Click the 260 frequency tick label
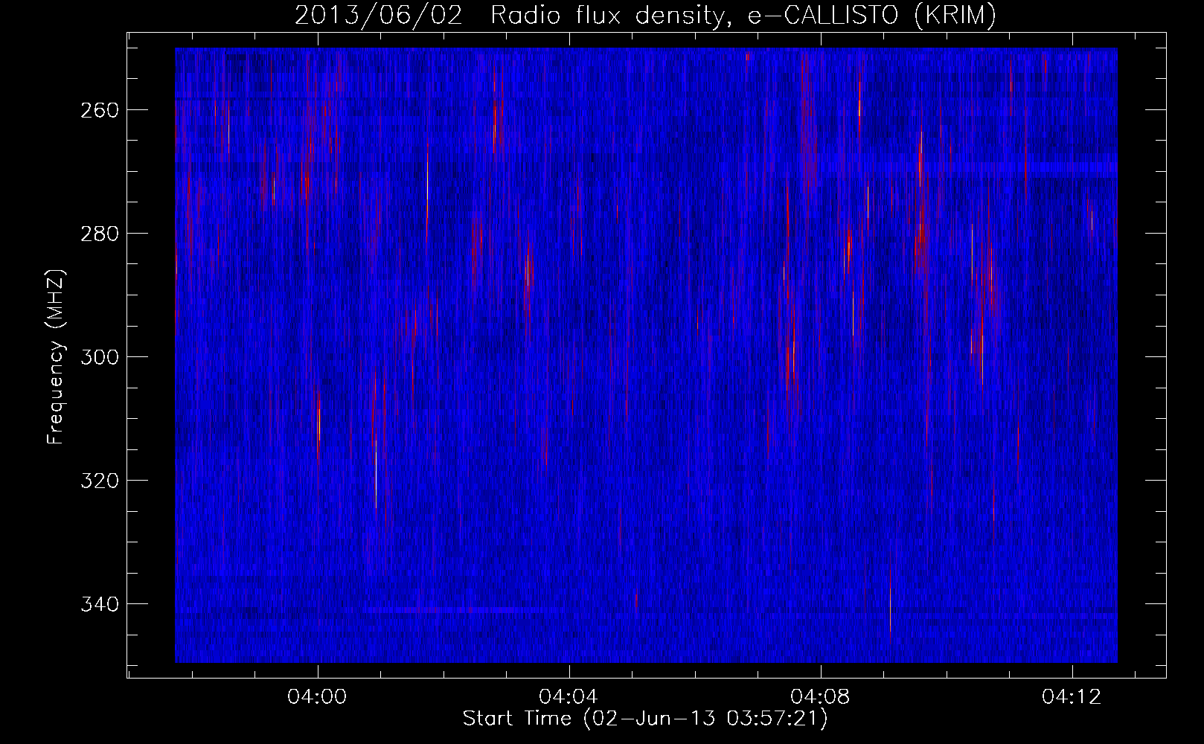Viewport: 1204px width, 744px height. [x=99, y=110]
